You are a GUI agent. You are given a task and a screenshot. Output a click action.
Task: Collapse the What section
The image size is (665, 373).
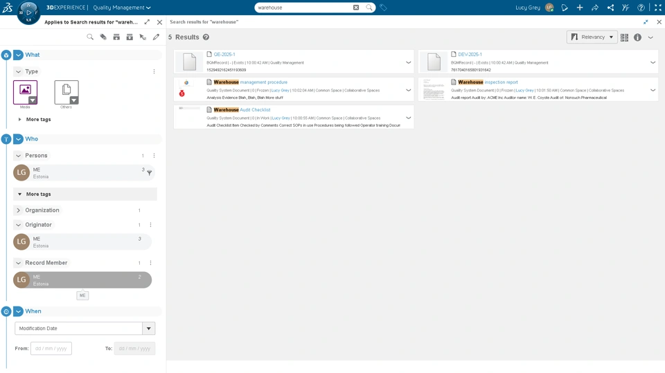18,55
